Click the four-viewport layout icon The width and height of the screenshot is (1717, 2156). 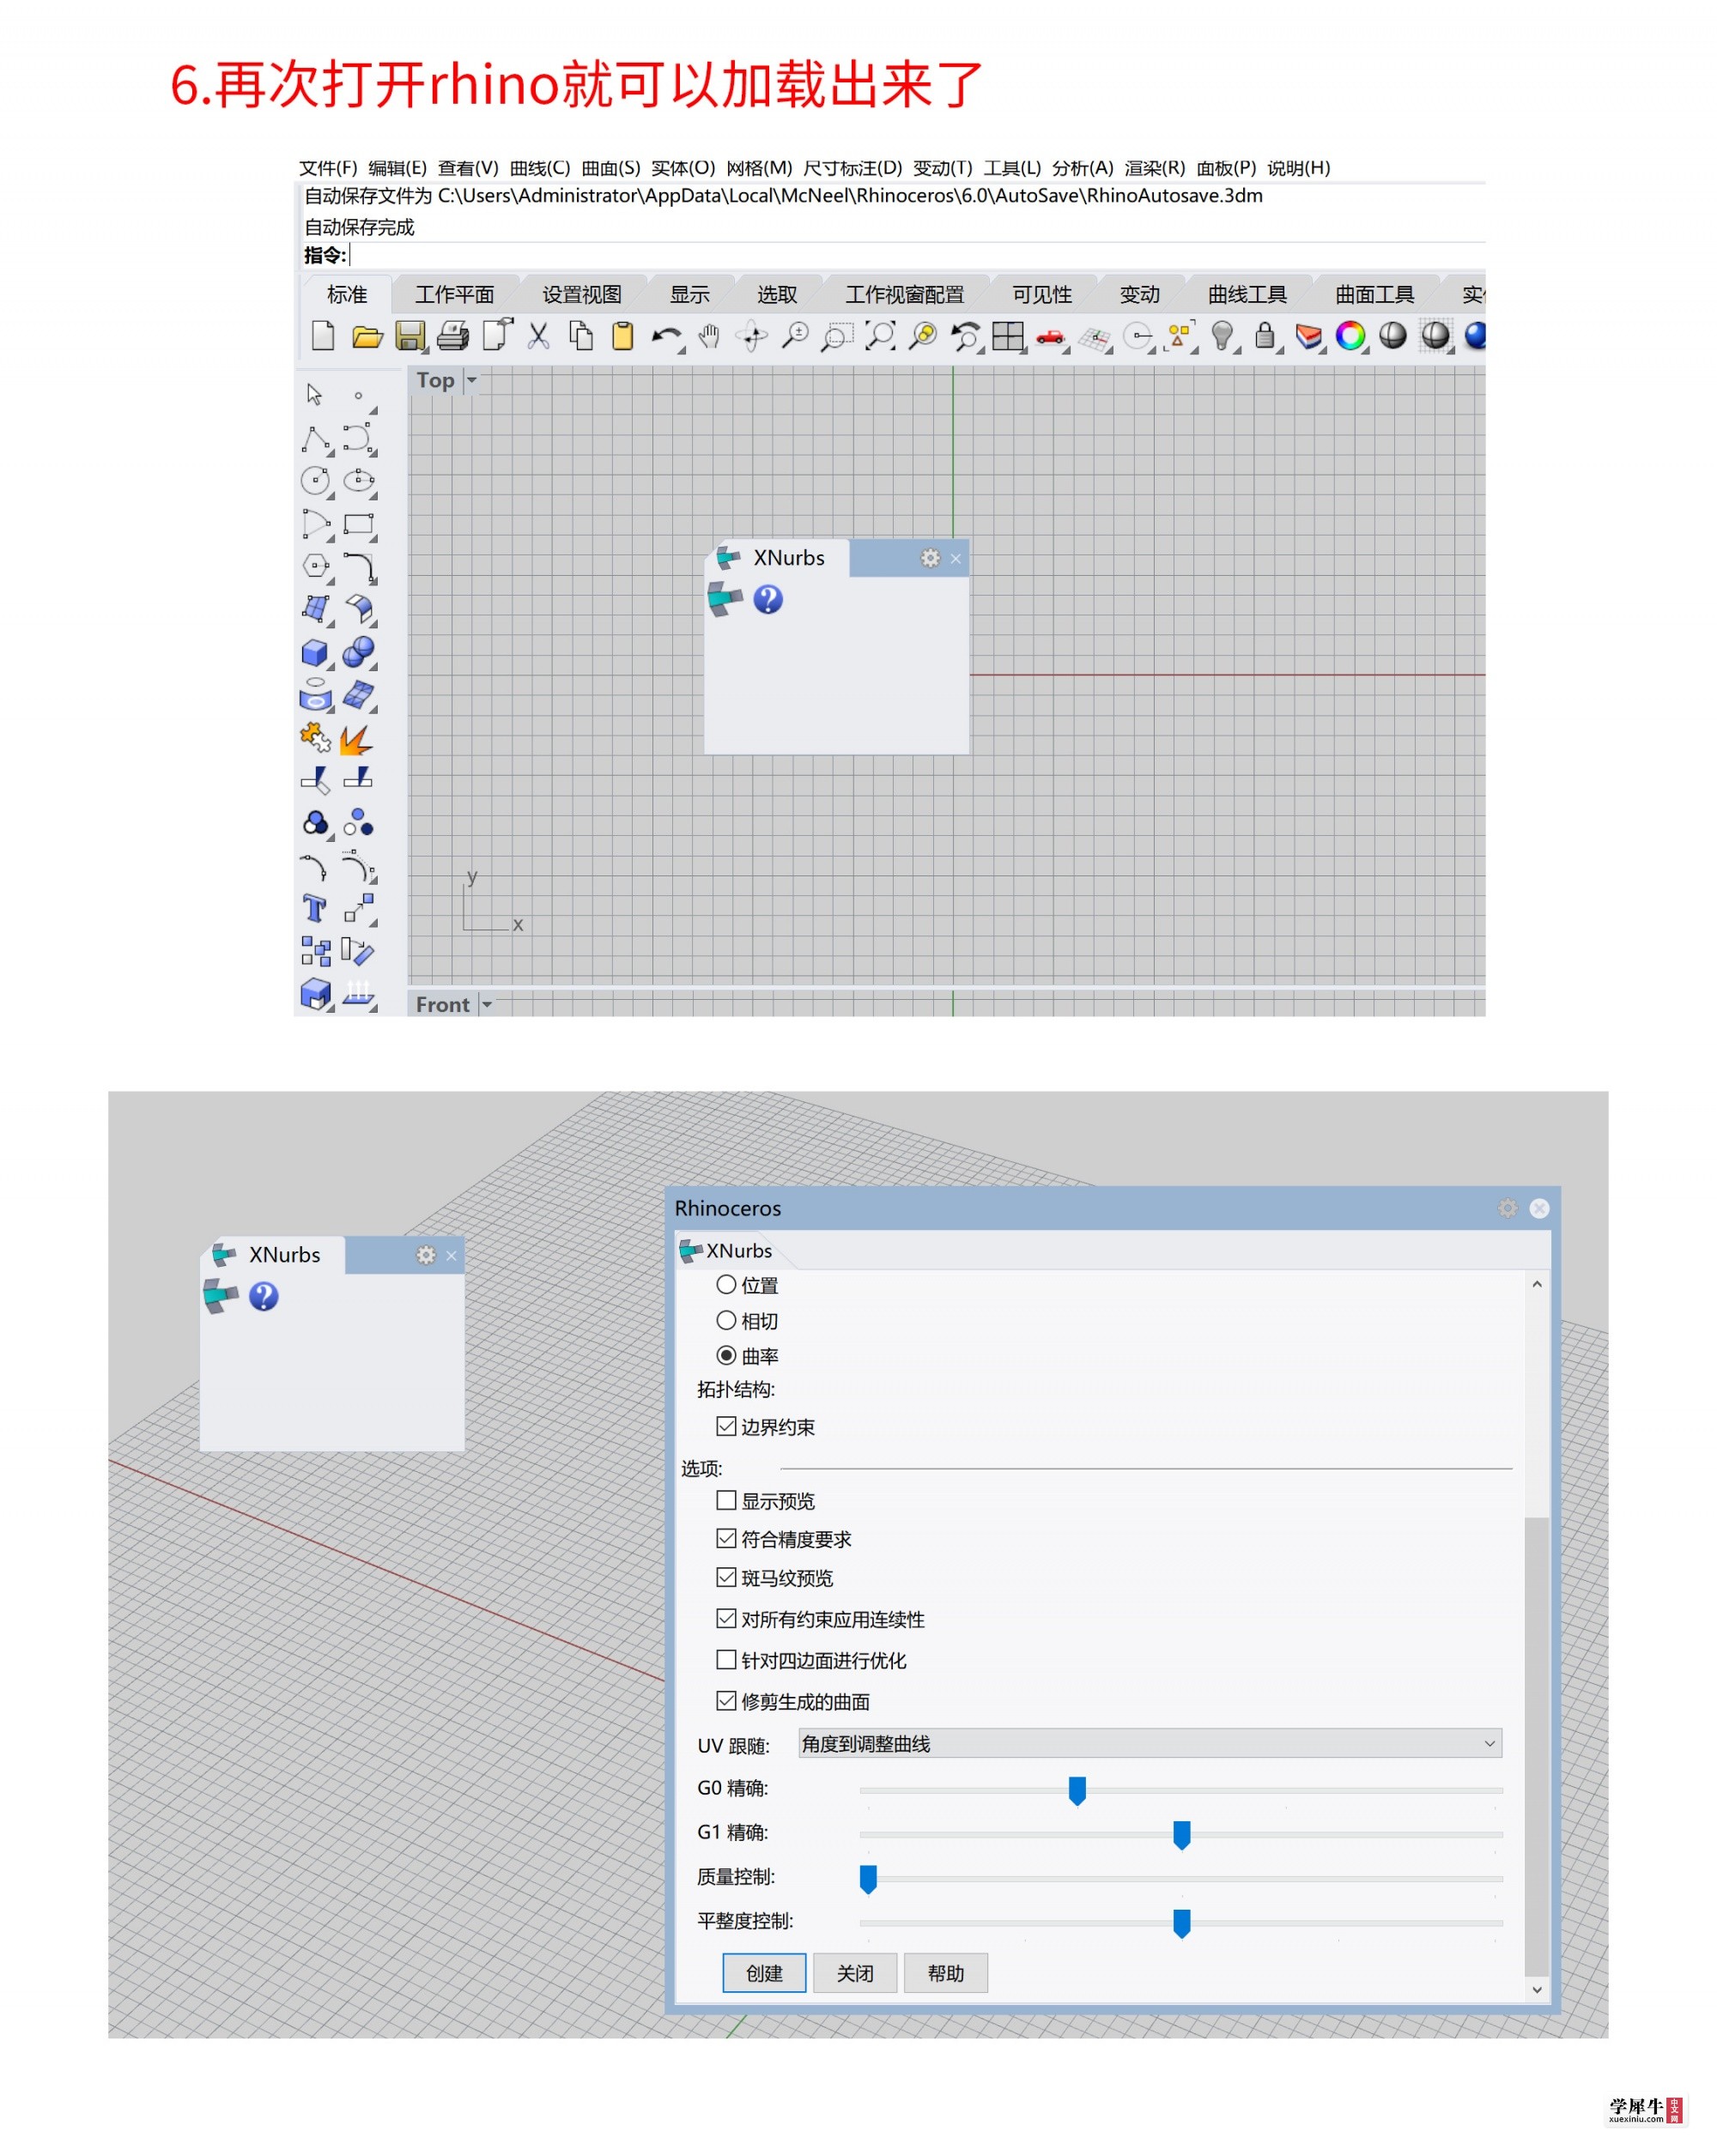(1008, 336)
